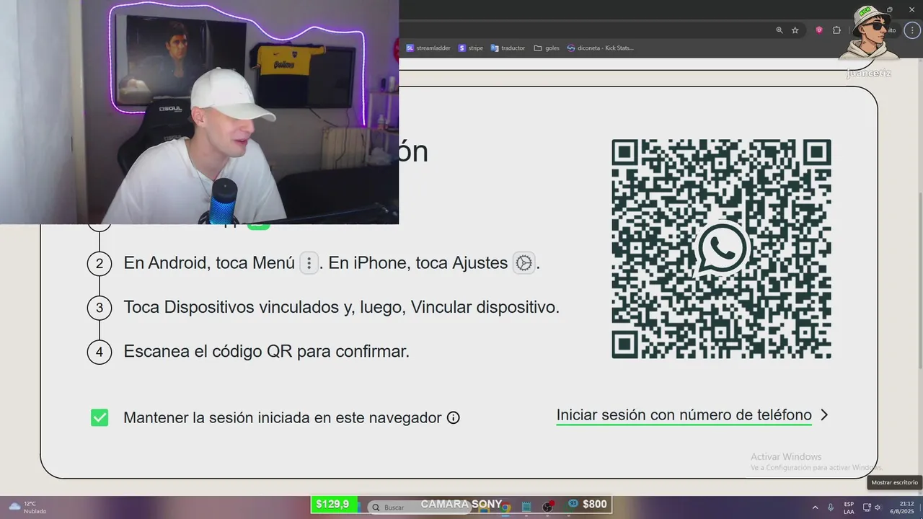This screenshot has width=923, height=519.
Task: Open the volume speaker tray icon
Action: [878, 507]
